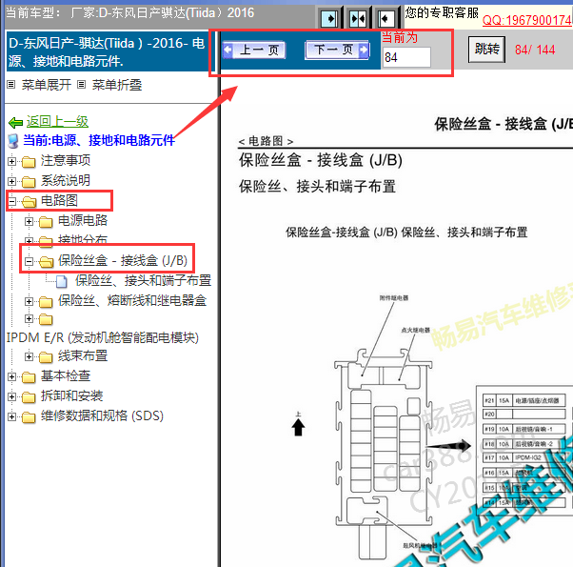573x567 pixels.
Task: Open the 保险丝、接头和端子布置 document
Action: pyautogui.click(x=143, y=280)
